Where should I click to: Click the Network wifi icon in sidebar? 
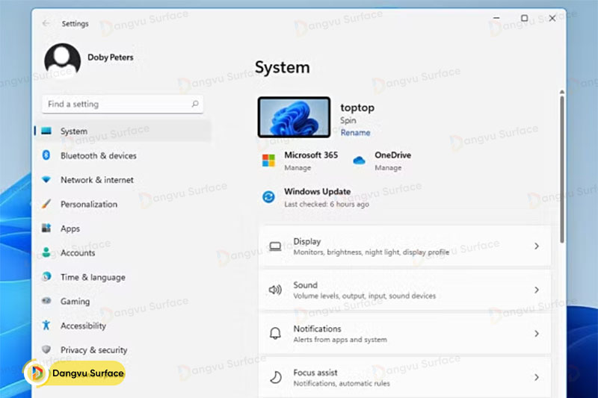click(46, 179)
